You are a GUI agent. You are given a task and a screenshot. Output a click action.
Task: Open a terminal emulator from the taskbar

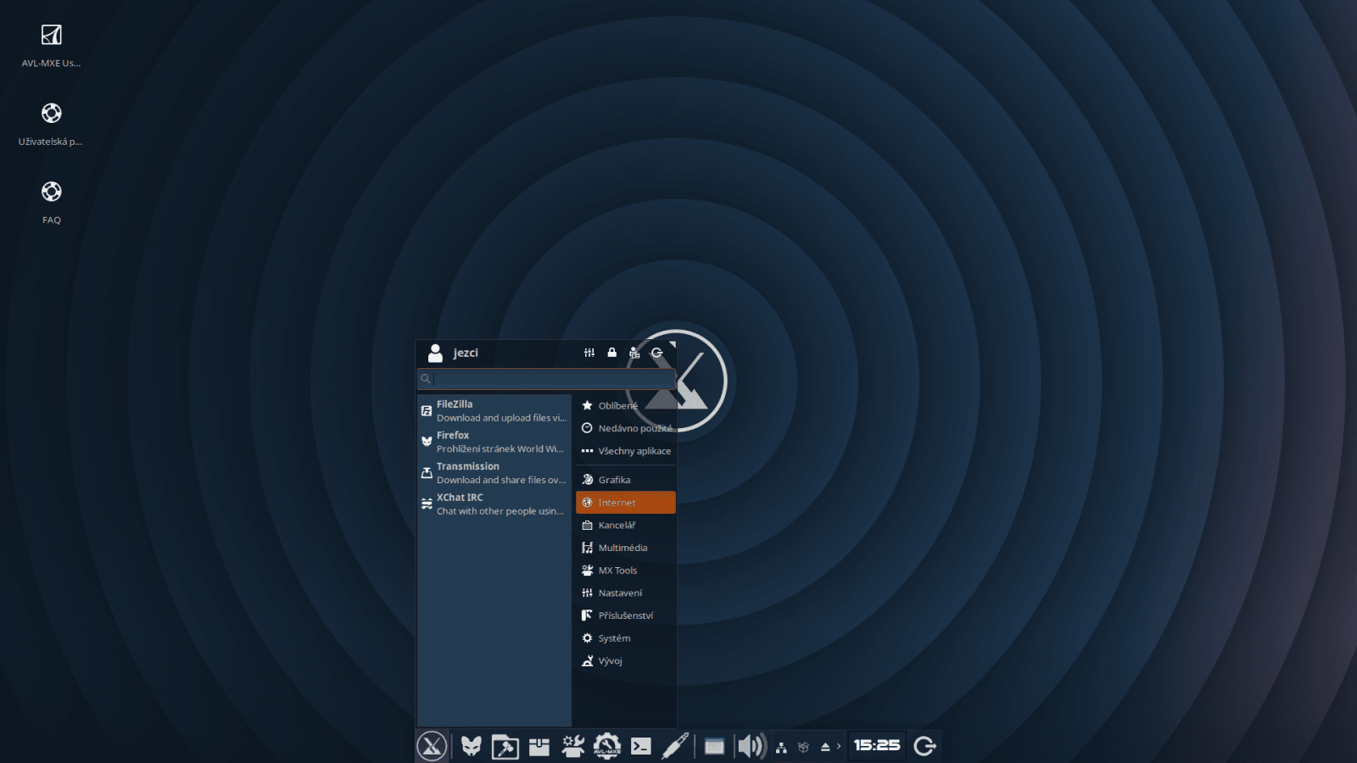642,746
